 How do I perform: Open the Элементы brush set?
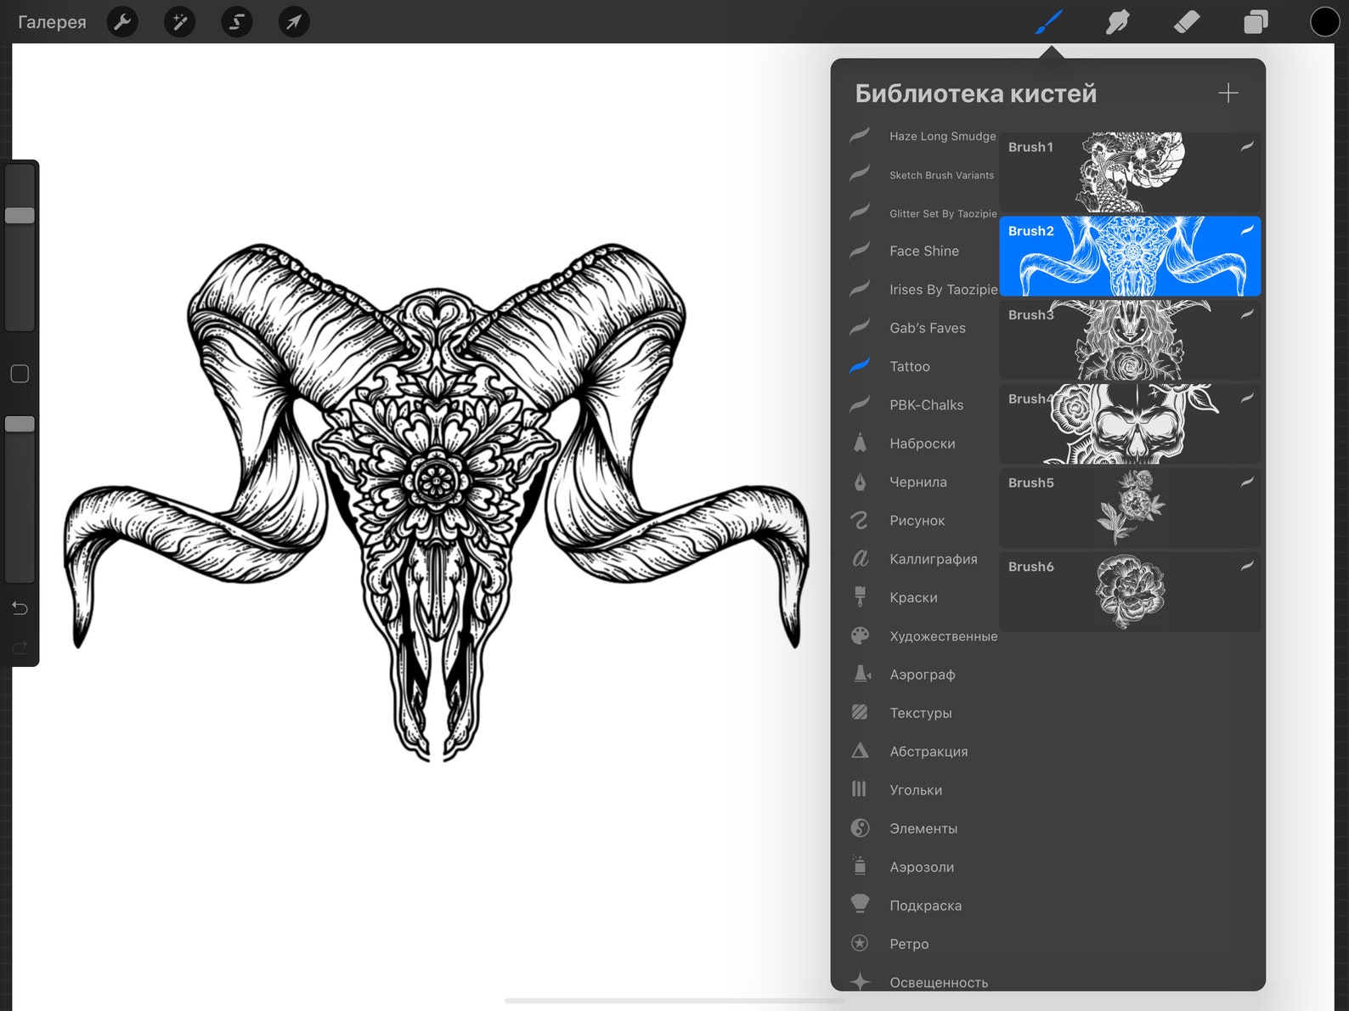[x=923, y=829]
